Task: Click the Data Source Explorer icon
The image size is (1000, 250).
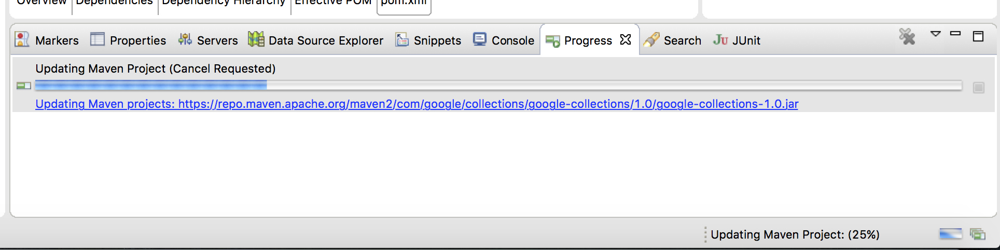Action: coord(256,39)
